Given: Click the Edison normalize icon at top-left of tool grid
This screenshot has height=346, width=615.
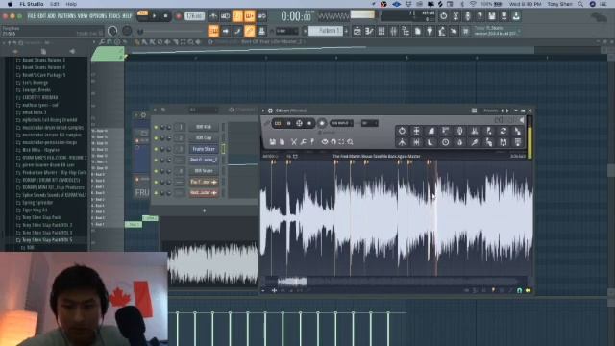Looking at the screenshot, I should tap(402, 131).
